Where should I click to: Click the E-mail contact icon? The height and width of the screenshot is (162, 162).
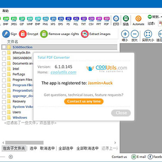134,157
